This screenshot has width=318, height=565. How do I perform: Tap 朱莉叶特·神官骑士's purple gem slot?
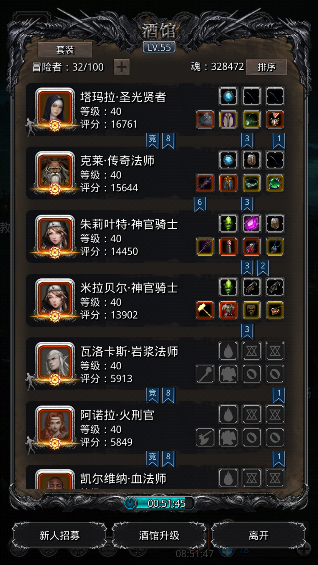(251, 223)
